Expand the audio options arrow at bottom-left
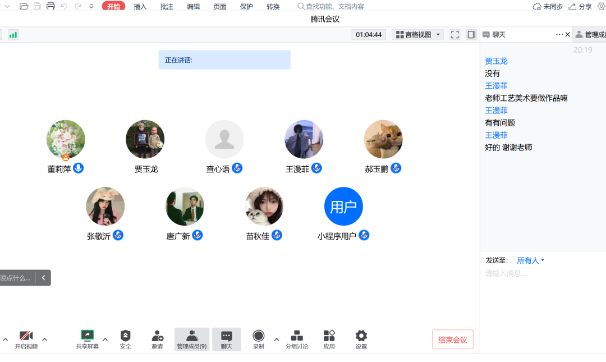Screen dimensions: 606x362 click(x=6, y=340)
